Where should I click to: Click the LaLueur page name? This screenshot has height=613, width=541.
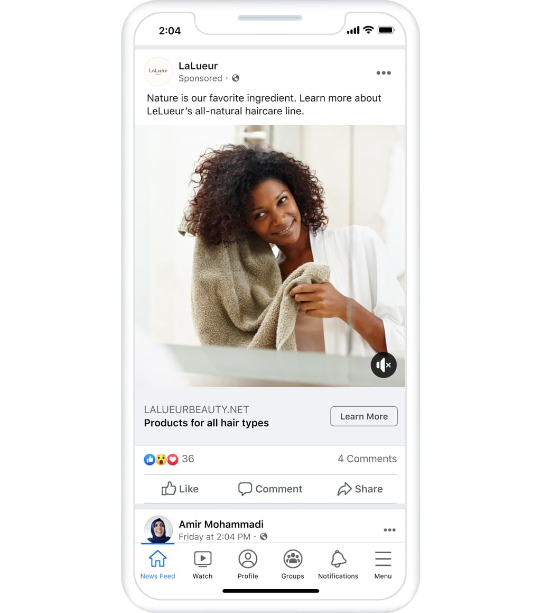(x=198, y=66)
